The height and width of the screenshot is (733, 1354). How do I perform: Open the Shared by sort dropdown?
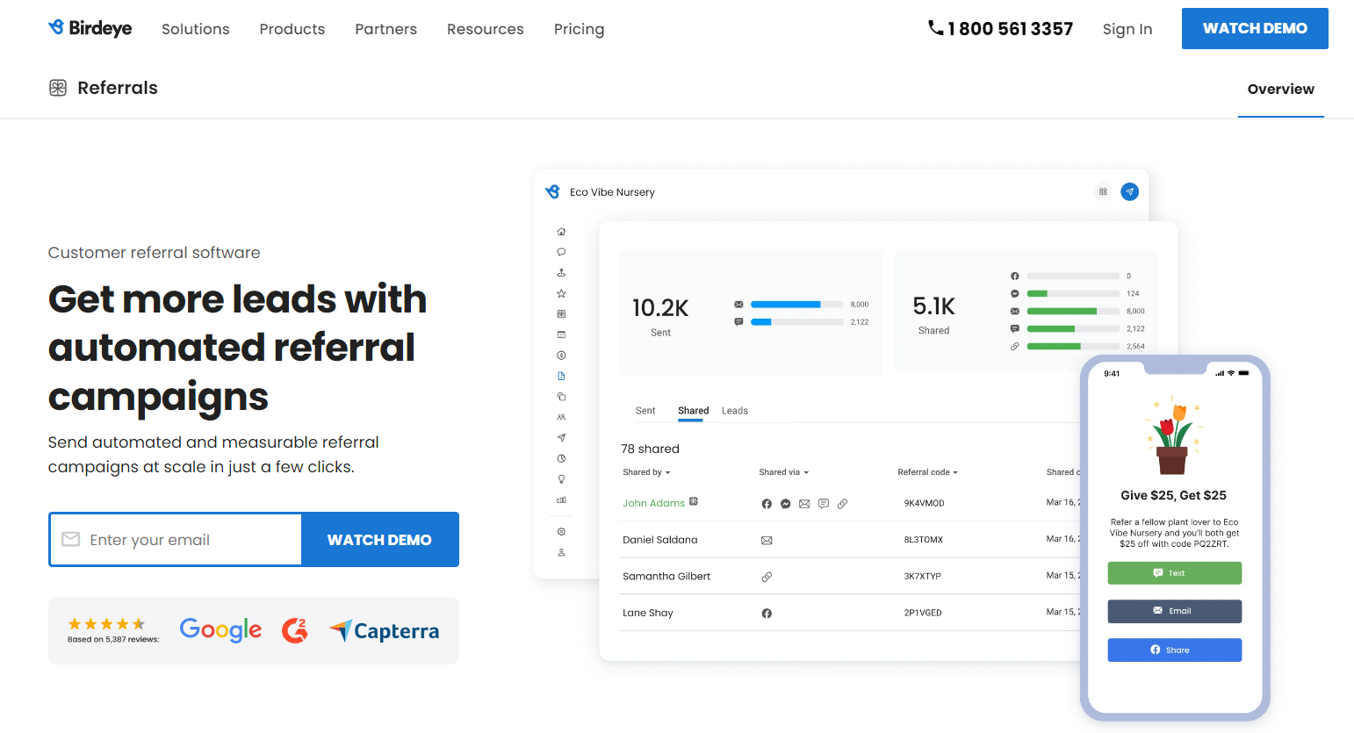click(646, 471)
